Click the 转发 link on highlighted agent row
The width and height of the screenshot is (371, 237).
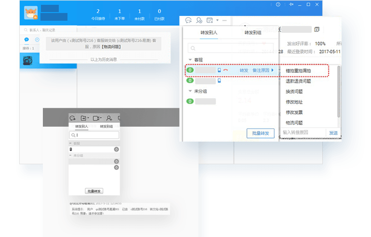pyautogui.click(x=244, y=70)
